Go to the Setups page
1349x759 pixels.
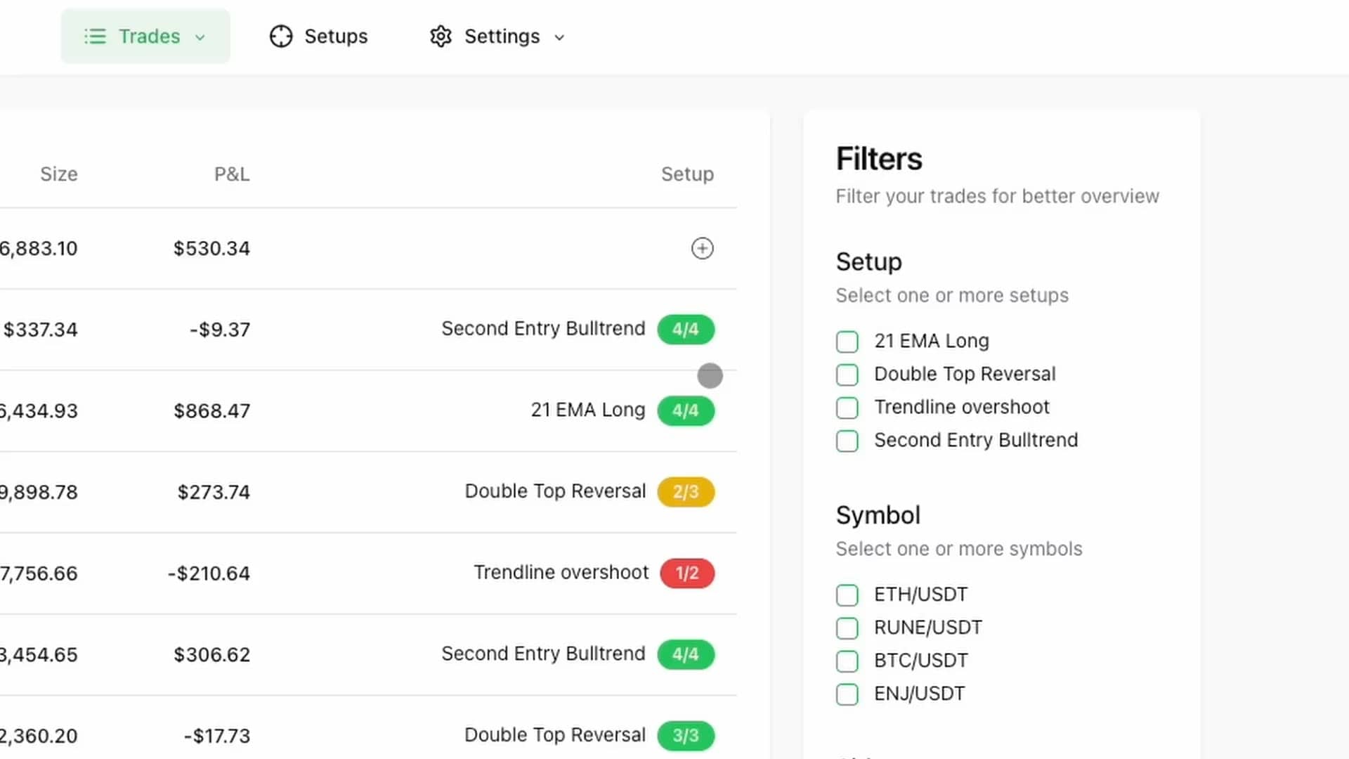point(319,37)
